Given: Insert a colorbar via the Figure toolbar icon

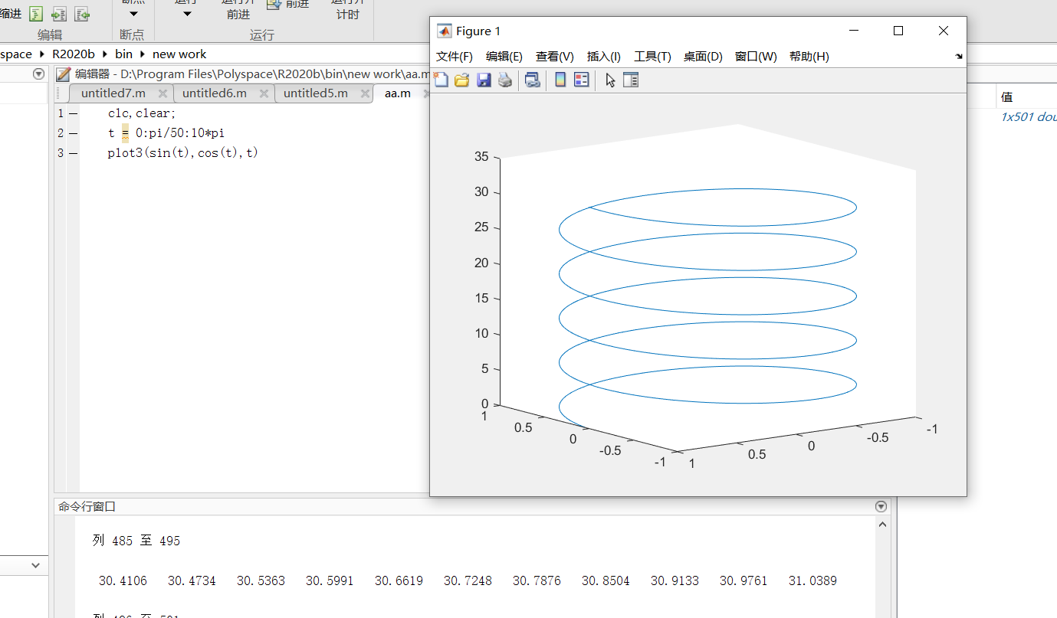Looking at the screenshot, I should click(x=560, y=80).
